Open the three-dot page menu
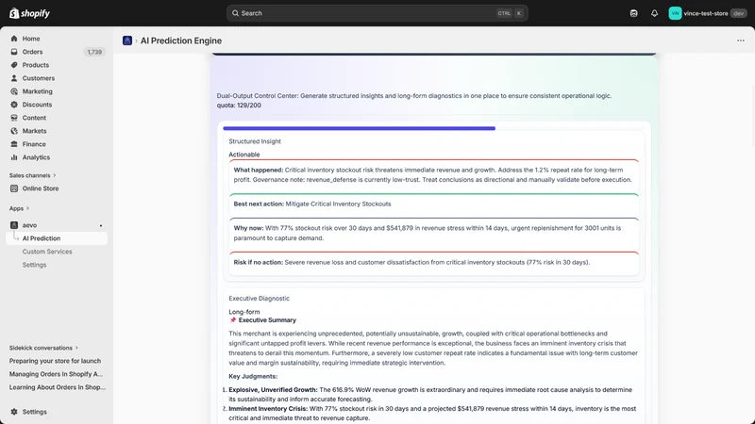This screenshot has width=755, height=424. click(741, 41)
